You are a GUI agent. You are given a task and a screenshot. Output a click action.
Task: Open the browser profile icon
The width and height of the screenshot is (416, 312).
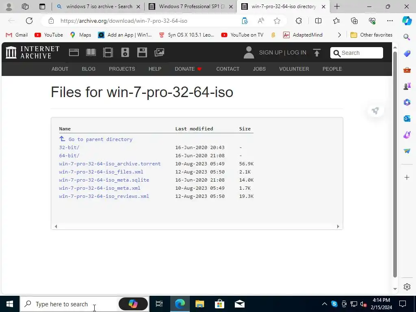[x=9, y=6]
